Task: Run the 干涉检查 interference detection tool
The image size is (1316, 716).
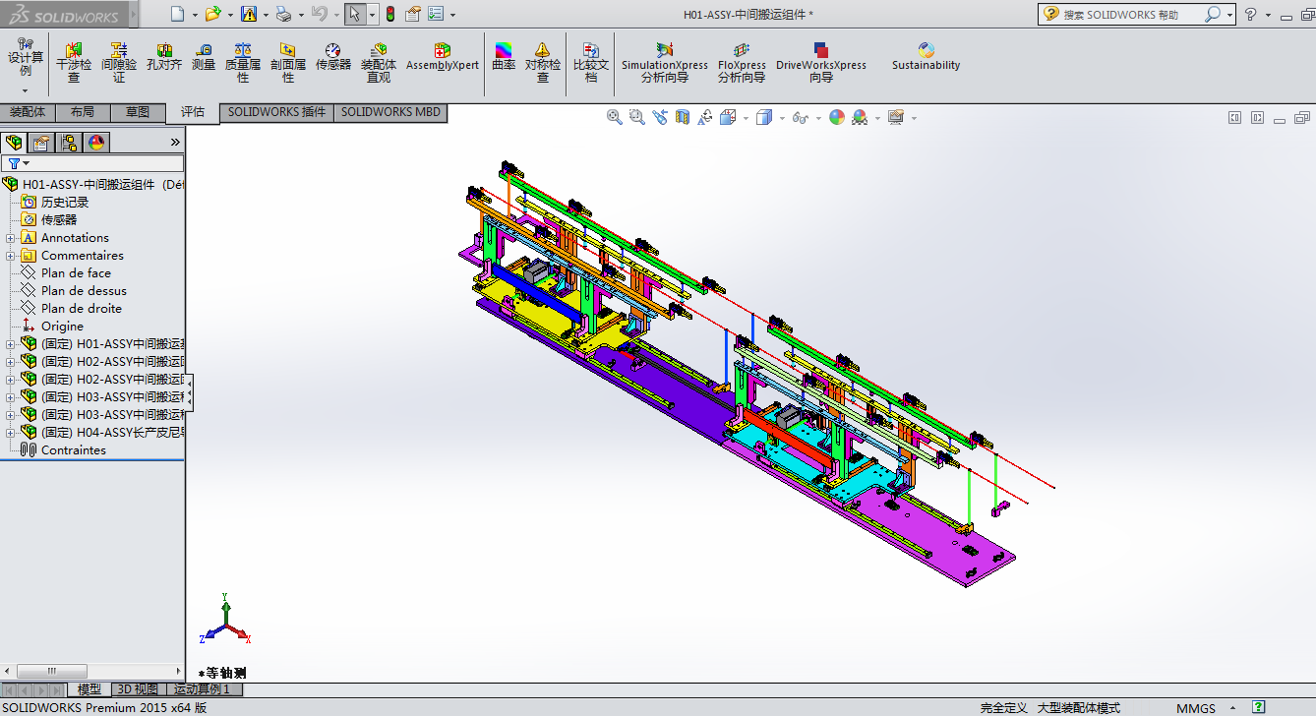Action: 74,59
